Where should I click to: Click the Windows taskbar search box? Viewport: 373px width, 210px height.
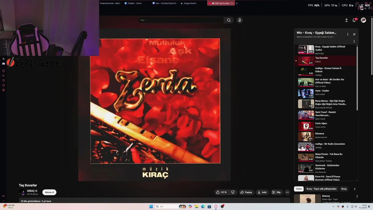[170, 206]
